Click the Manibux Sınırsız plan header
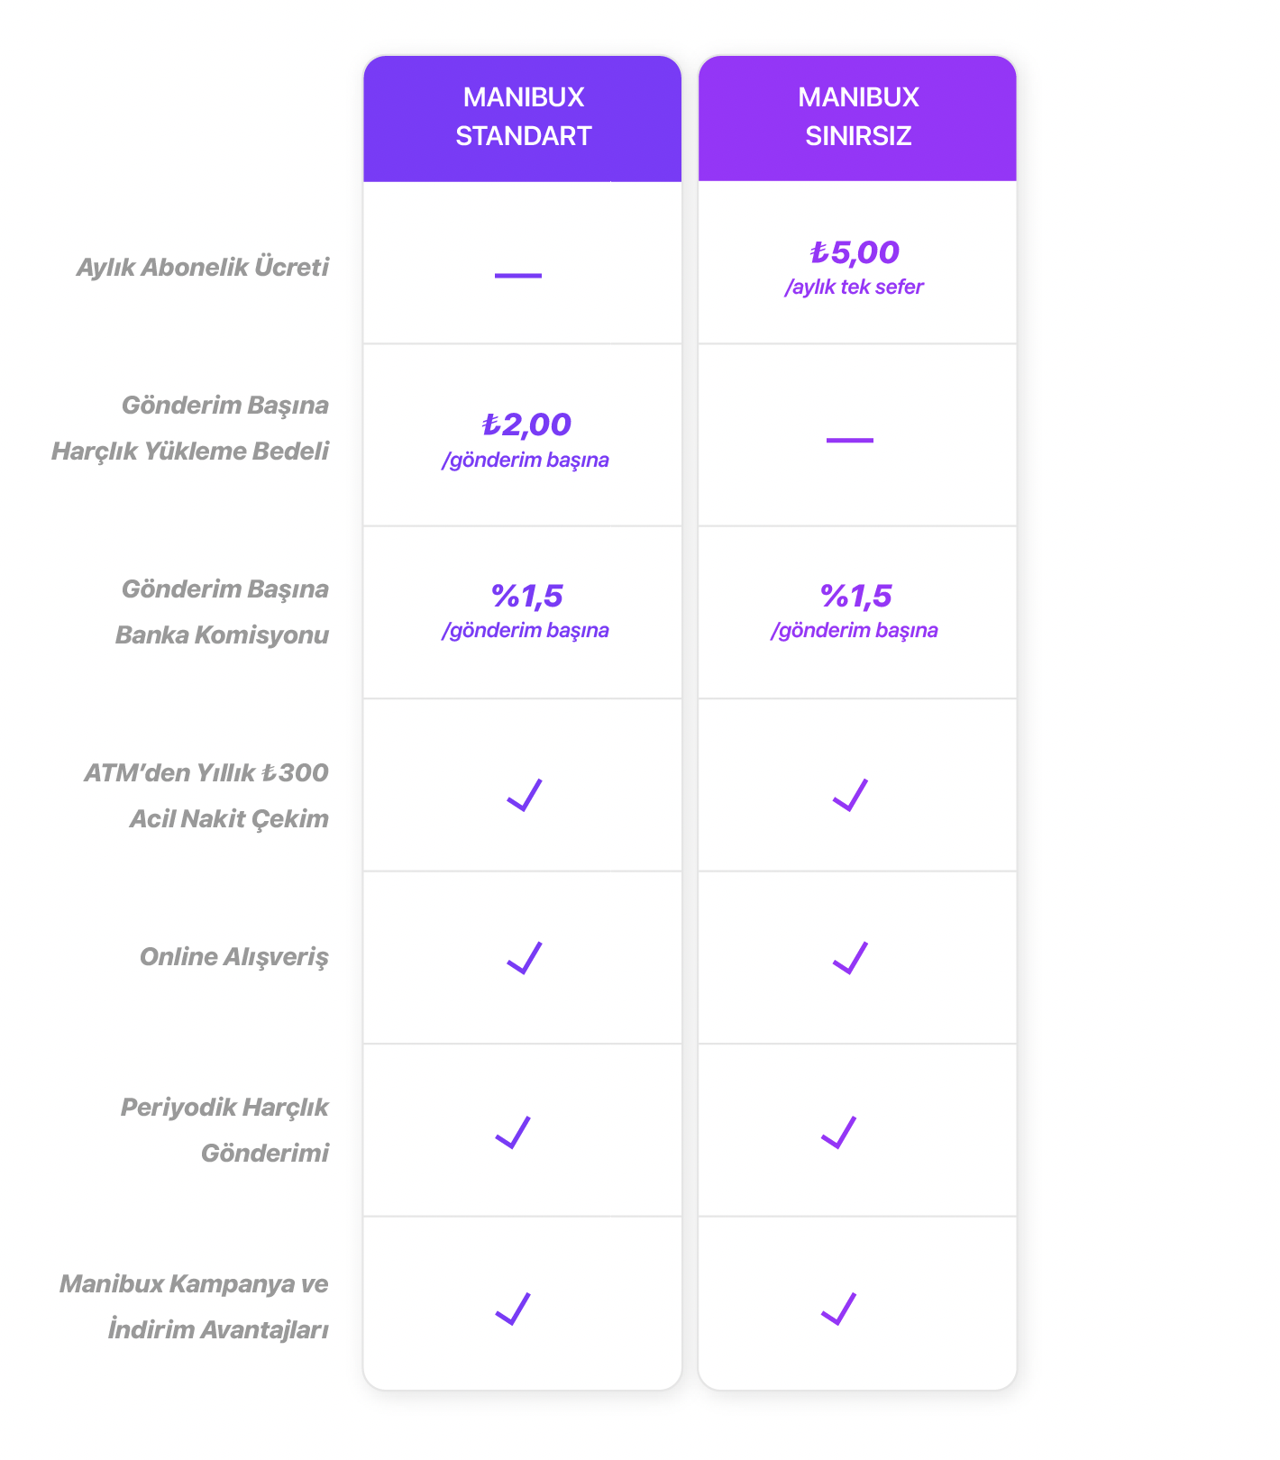1280x1460 pixels. 857,118
